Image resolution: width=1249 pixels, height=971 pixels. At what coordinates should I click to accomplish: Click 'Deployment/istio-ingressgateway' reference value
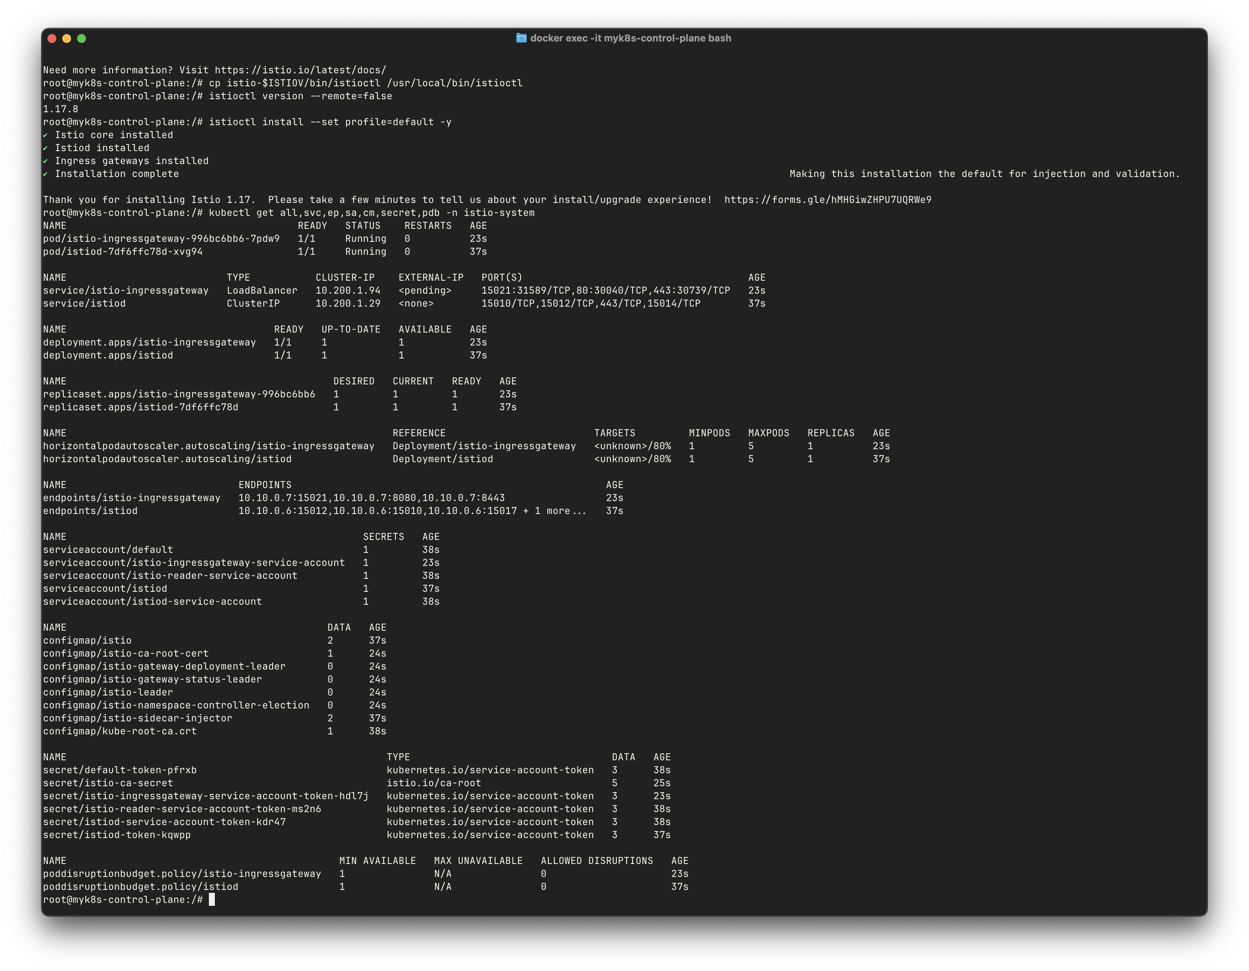pyautogui.click(x=484, y=446)
